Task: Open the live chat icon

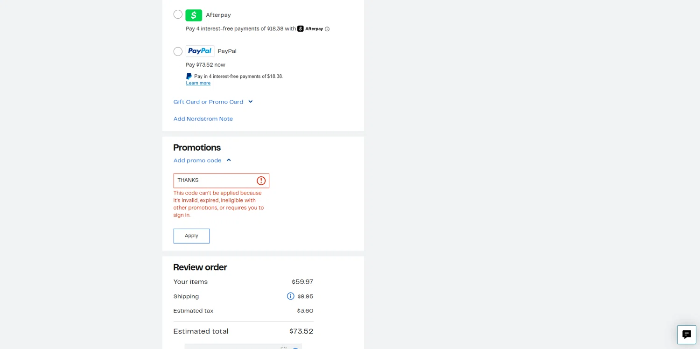Action: pyautogui.click(x=686, y=335)
